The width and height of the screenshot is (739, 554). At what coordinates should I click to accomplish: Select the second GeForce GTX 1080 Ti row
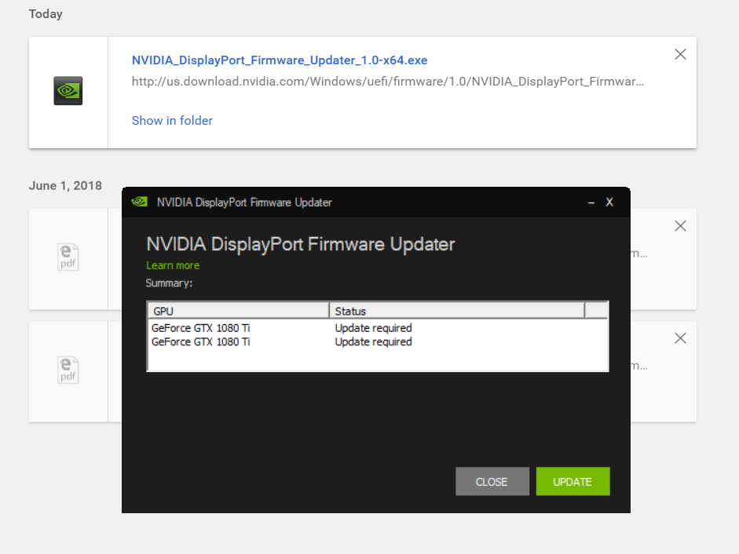(x=201, y=342)
